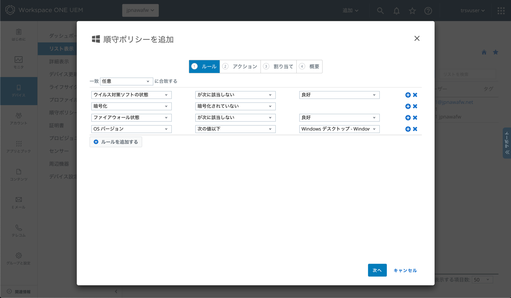Image resolution: width=511 pixels, height=298 pixels.
Task: Add rule after antivirus status row
Action: 408,95
